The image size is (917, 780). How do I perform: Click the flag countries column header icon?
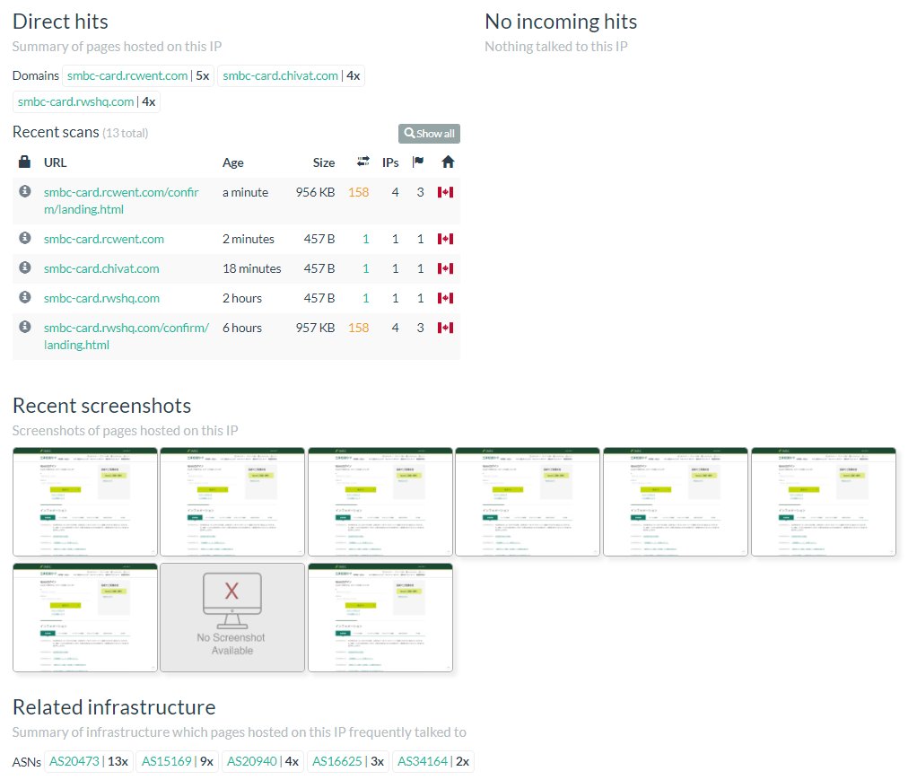(x=417, y=162)
